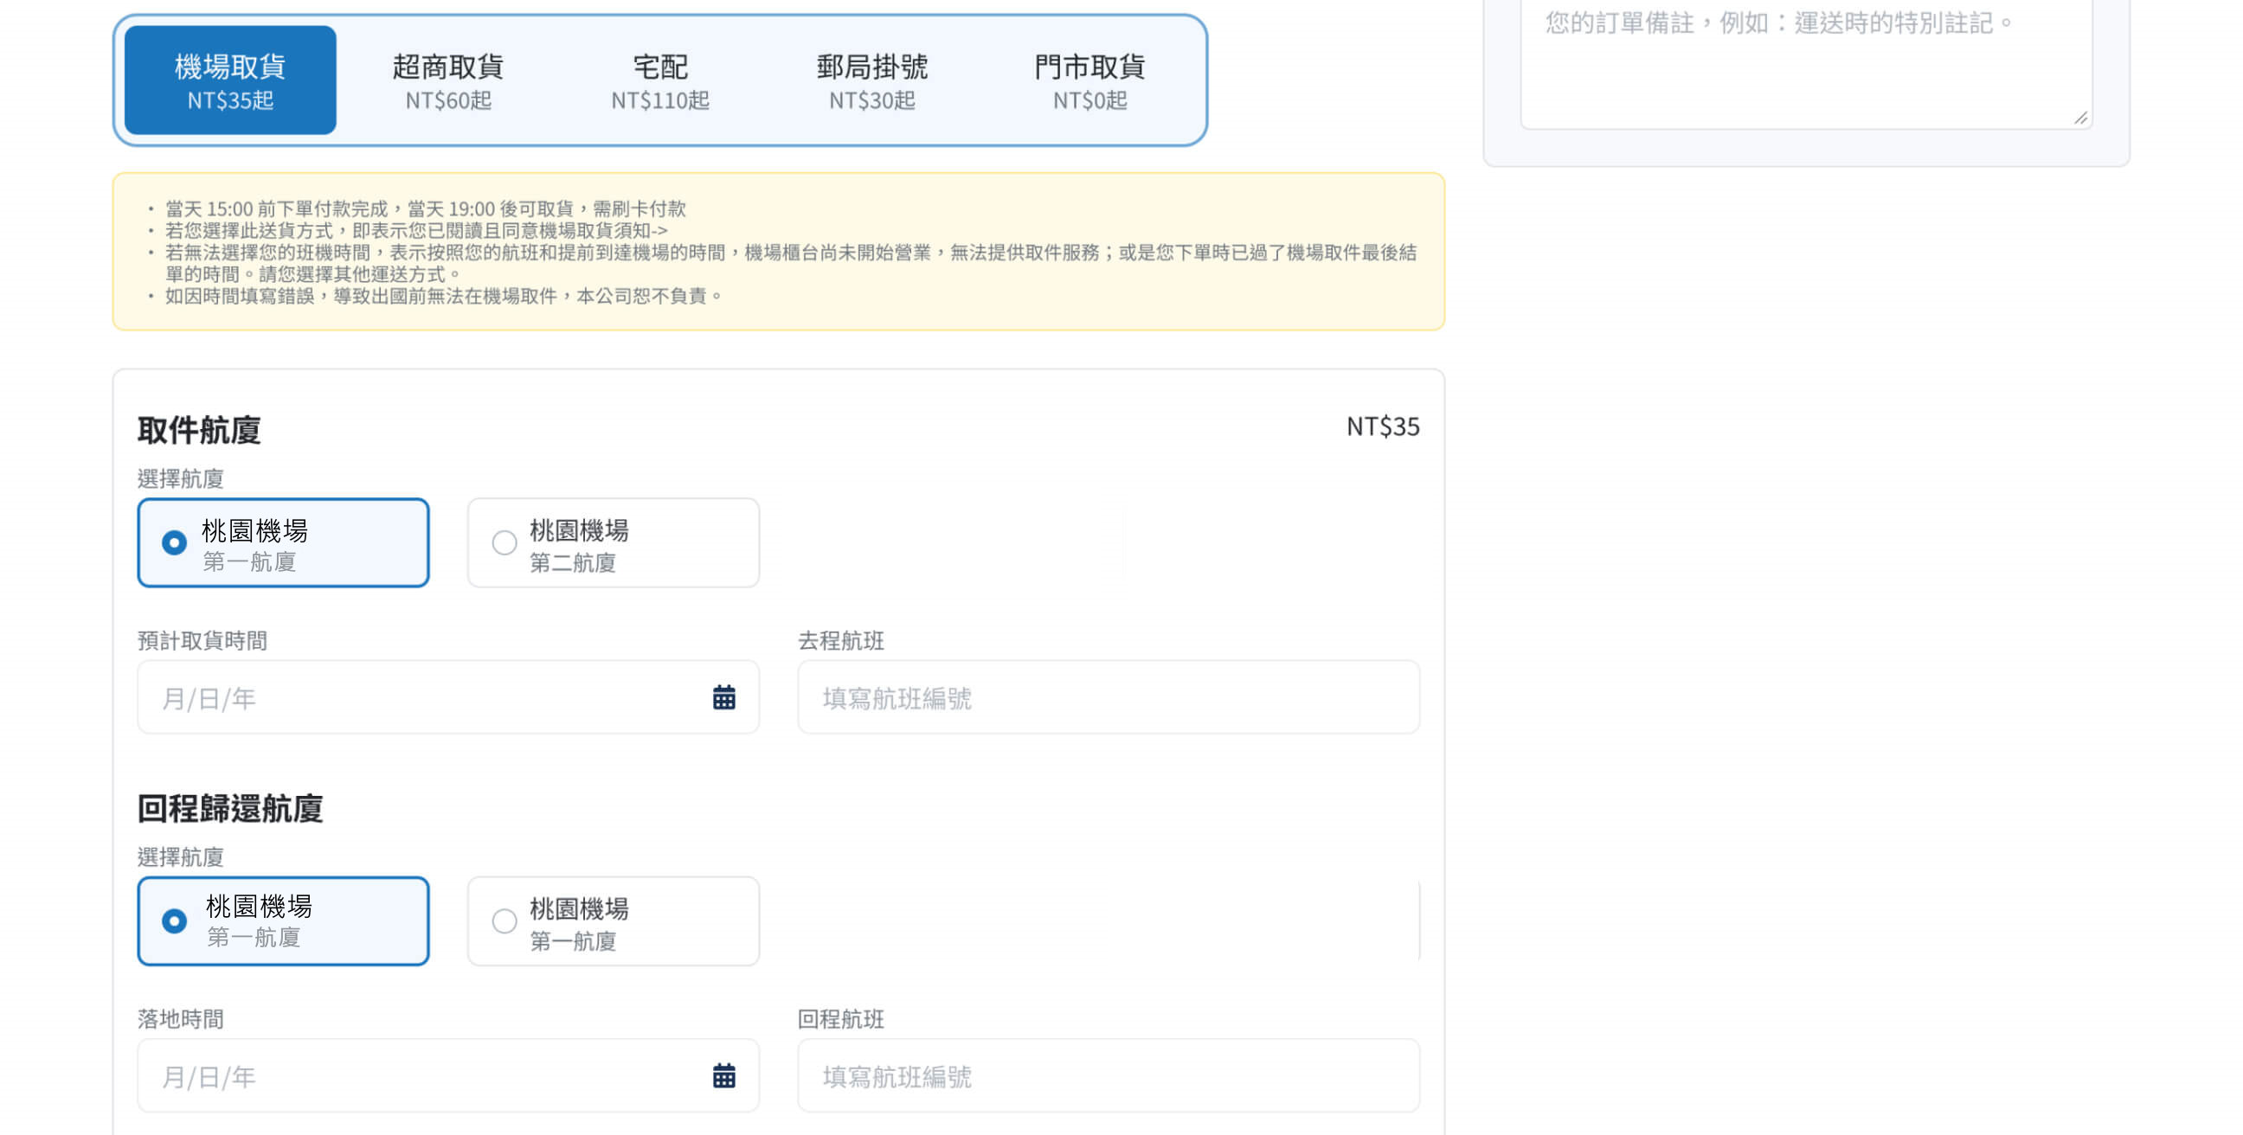
Task: Switch to 超商取貨 shipping option
Action: (x=447, y=80)
